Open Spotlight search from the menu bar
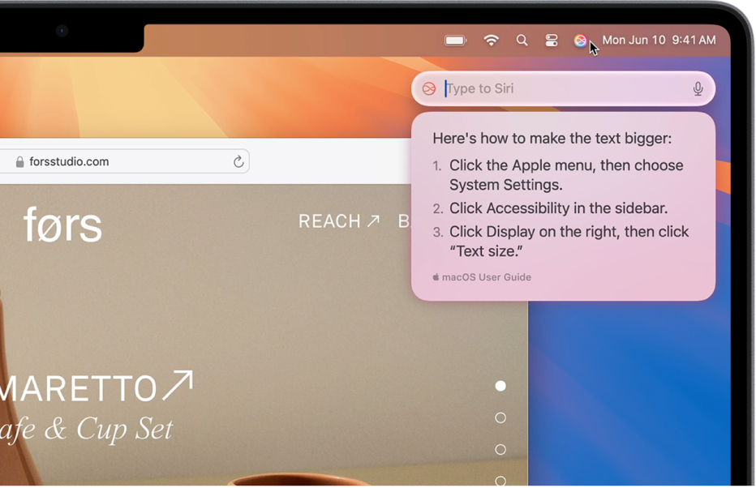756x488 pixels. tap(522, 40)
